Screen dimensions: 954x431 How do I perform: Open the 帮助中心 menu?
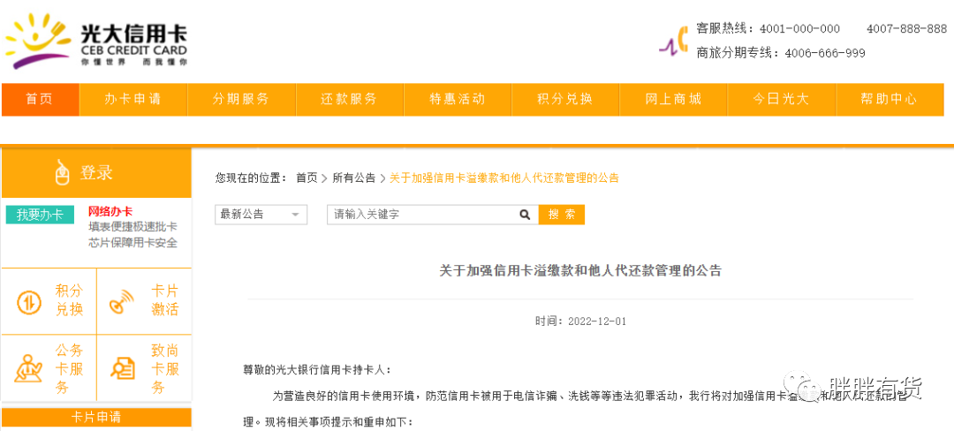click(x=889, y=100)
